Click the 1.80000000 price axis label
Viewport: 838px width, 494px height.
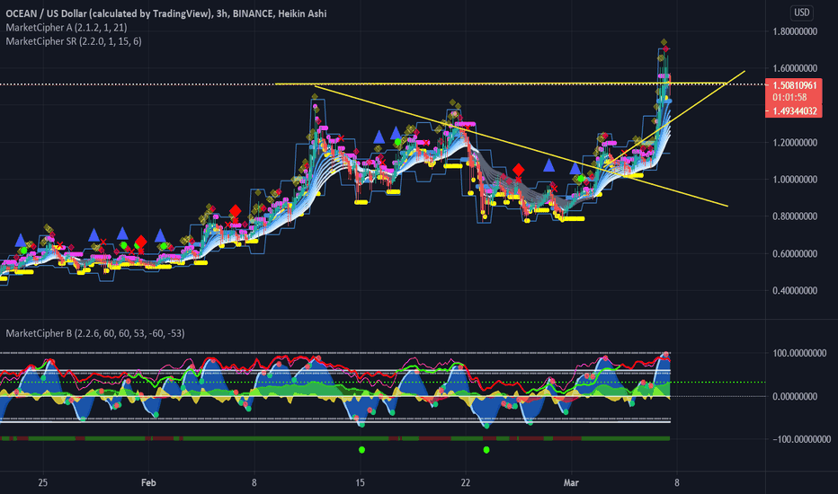[795, 31]
